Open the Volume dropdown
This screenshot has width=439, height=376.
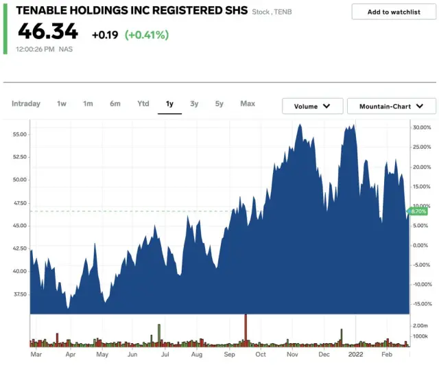tap(312, 106)
